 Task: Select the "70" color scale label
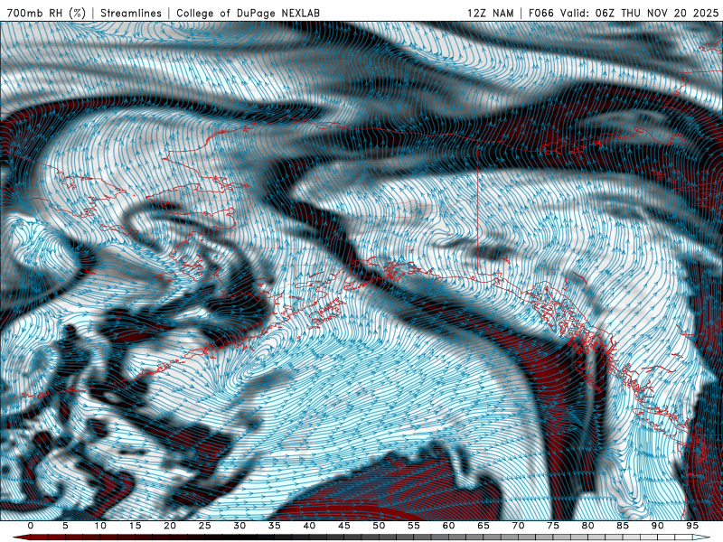(x=518, y=526)
